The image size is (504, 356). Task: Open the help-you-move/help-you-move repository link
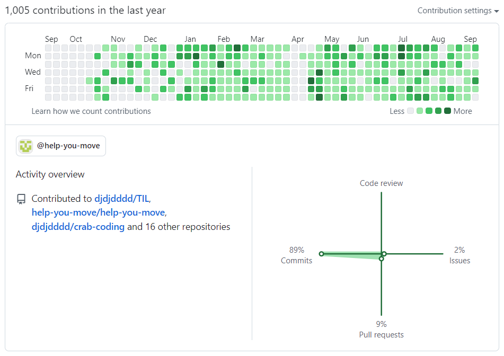[x=99, y=212]
